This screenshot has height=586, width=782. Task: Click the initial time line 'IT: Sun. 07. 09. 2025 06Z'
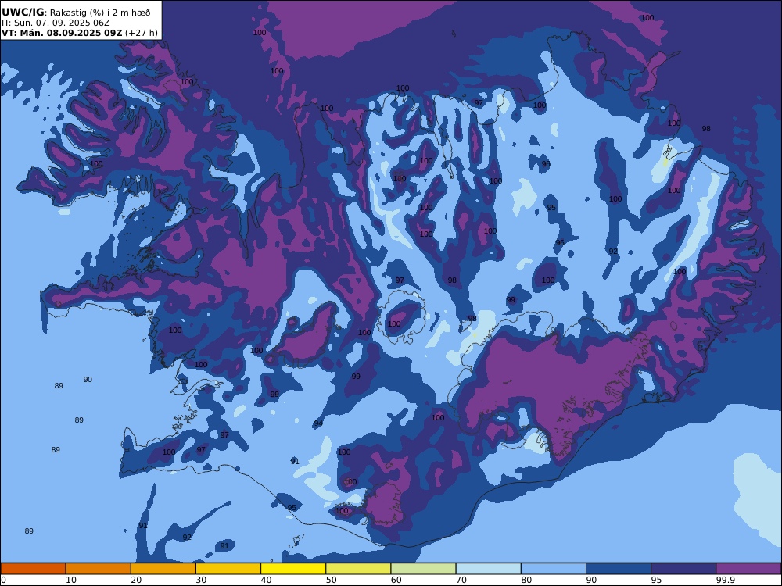[x=56, y=23]
